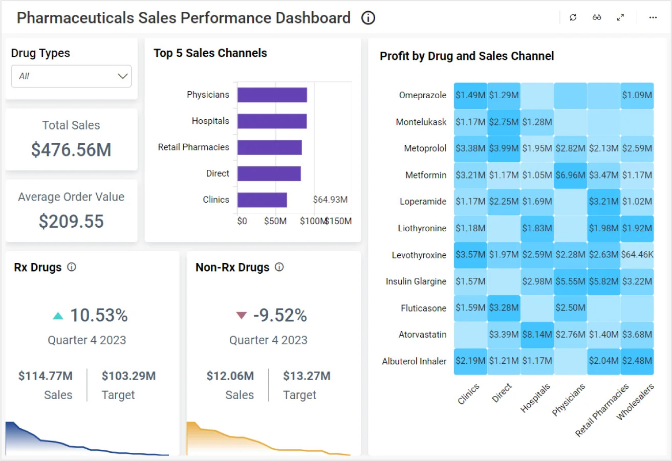Open the more options ellipsis menu
This screenshot has width=672, height=461.
(x=653, y=17)
